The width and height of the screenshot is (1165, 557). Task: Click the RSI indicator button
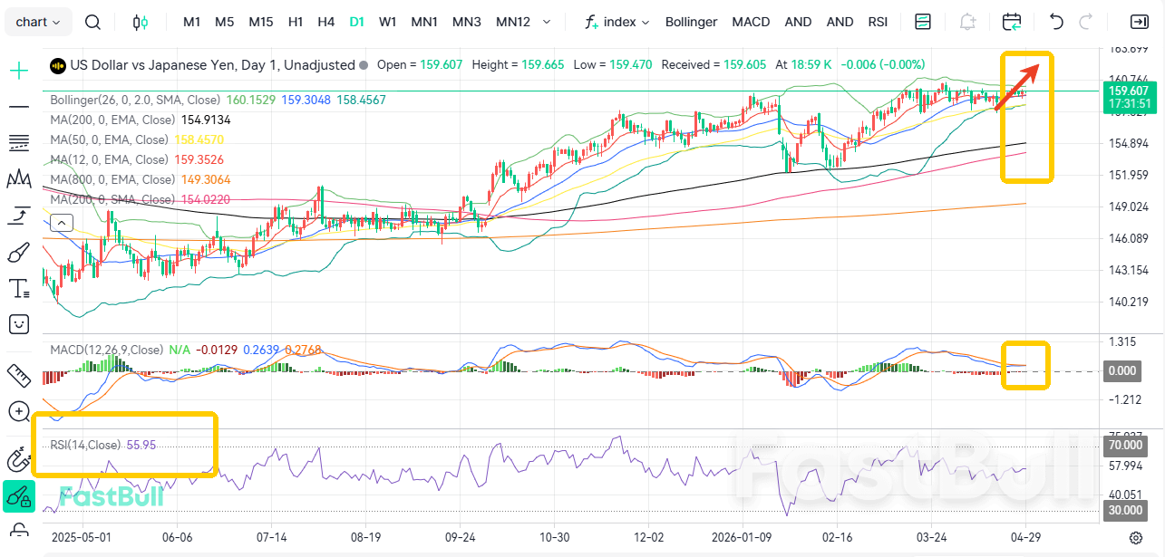(877, 22)
